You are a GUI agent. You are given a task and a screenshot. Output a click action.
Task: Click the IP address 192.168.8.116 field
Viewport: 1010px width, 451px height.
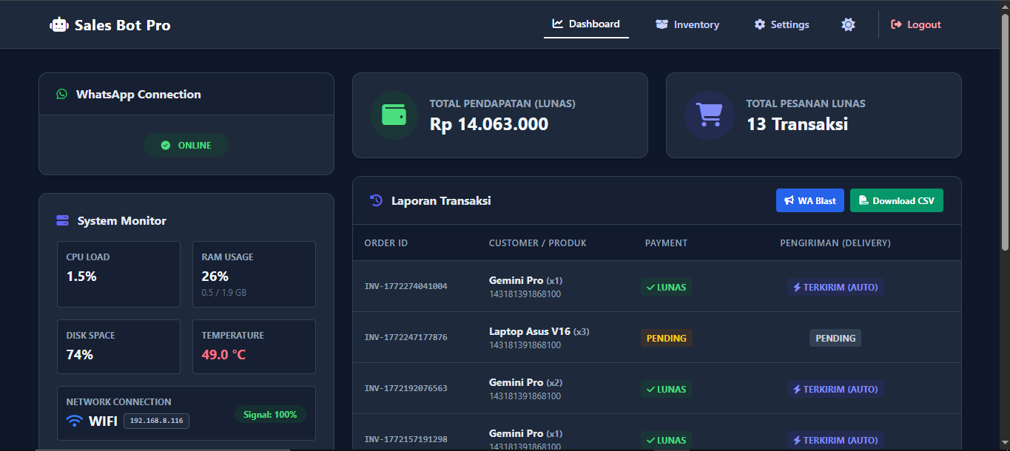(x=156, y=421)
